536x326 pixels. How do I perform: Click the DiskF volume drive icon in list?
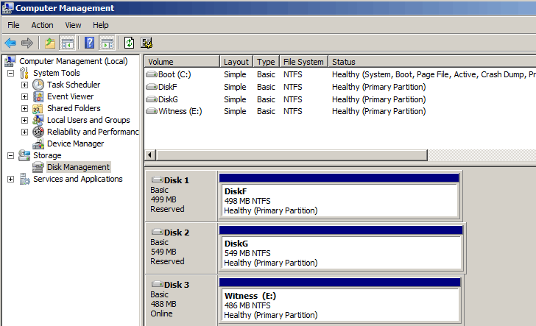pos(152,87)
